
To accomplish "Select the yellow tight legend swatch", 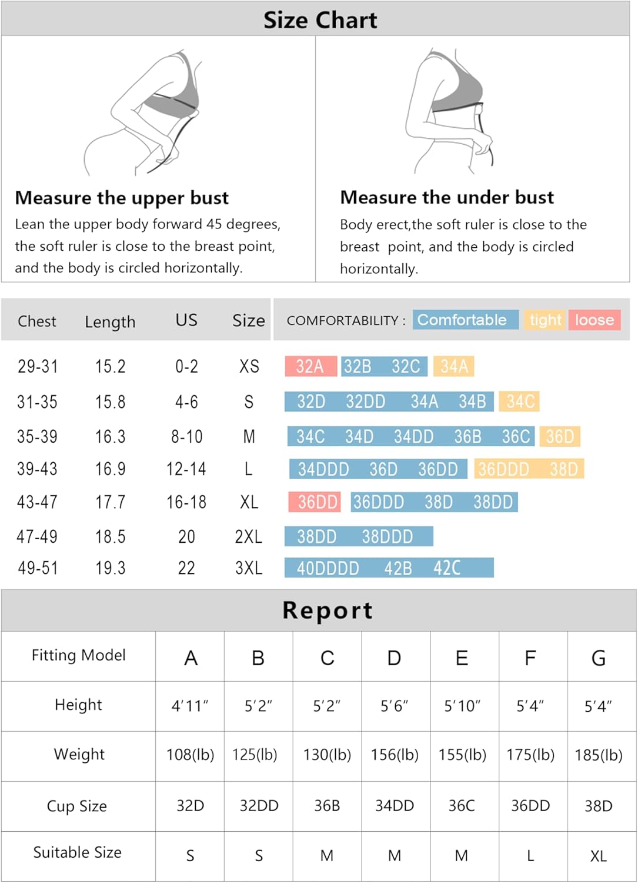I will coord(545,320).
